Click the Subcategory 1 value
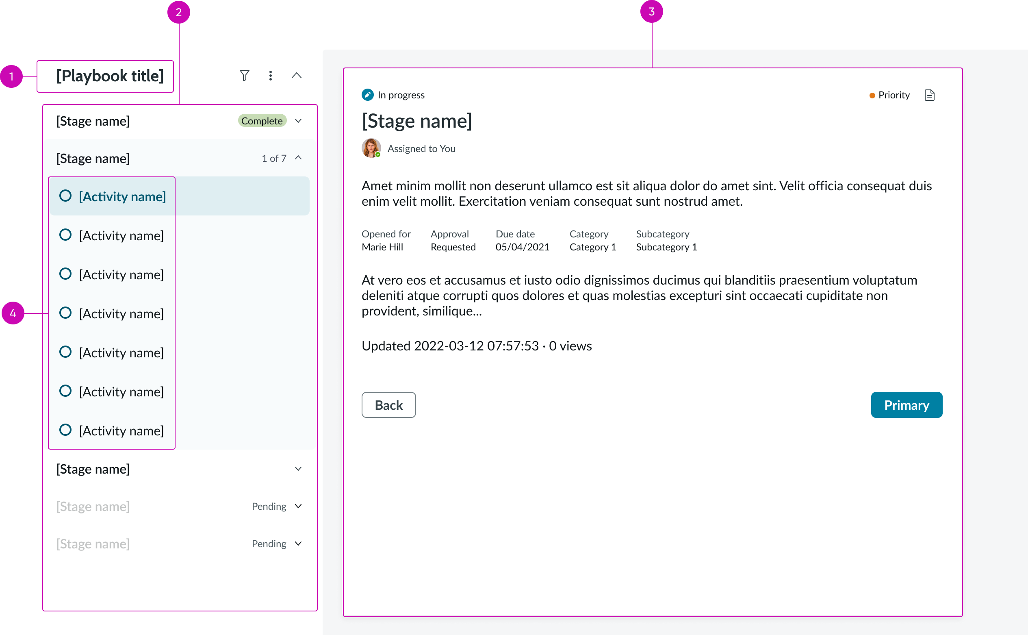This screenshot has width=1028, height=635. (x=666, y=247)
